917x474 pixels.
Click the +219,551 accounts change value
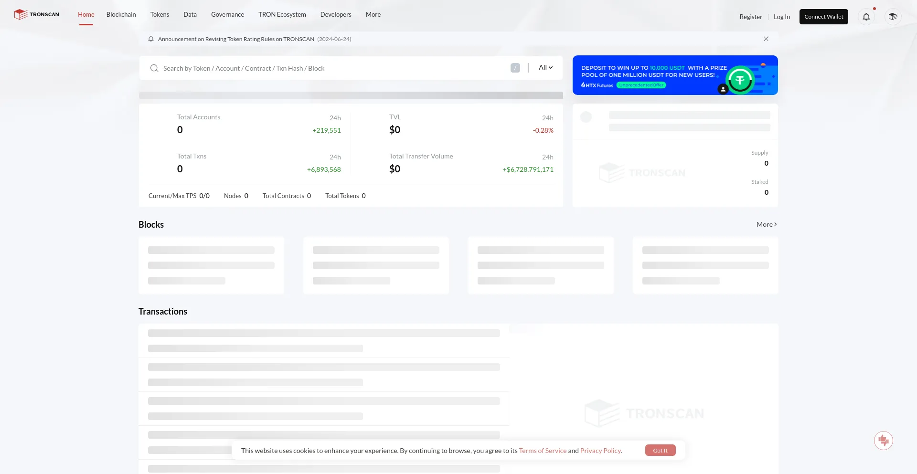click(x=327, y=130)
